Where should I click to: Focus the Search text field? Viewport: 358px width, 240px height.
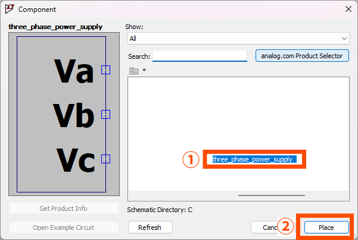tap(200, 56)
